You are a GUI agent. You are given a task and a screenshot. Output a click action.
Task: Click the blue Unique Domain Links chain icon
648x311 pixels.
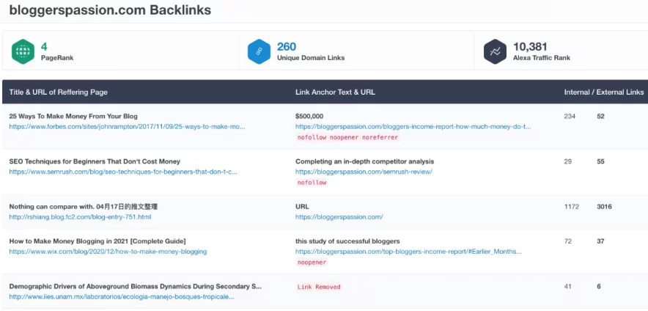[x=259, y=51]
